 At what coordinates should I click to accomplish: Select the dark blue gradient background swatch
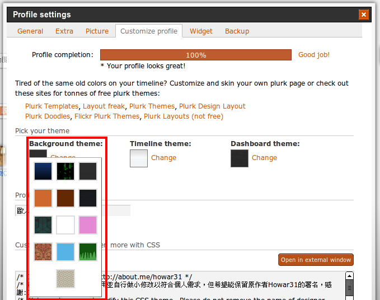(x=43, y=171)
